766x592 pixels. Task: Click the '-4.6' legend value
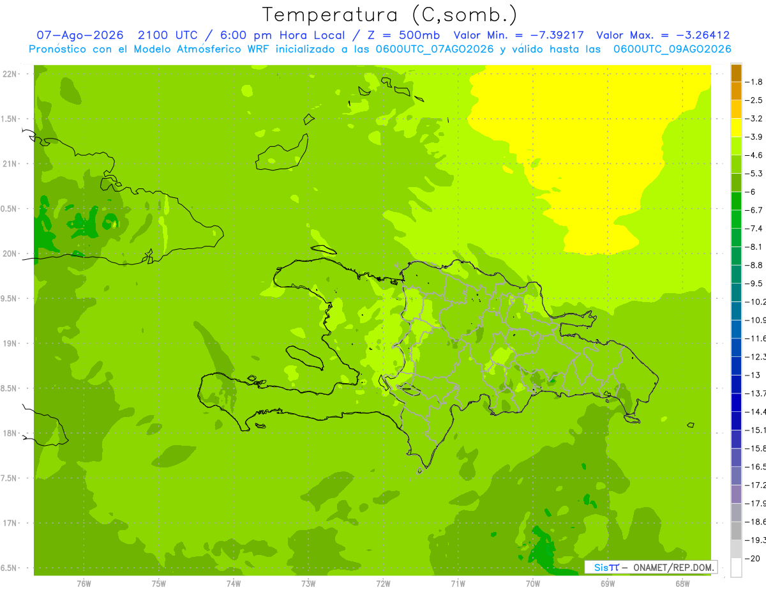pyautogui.click(x=755, y=155)
